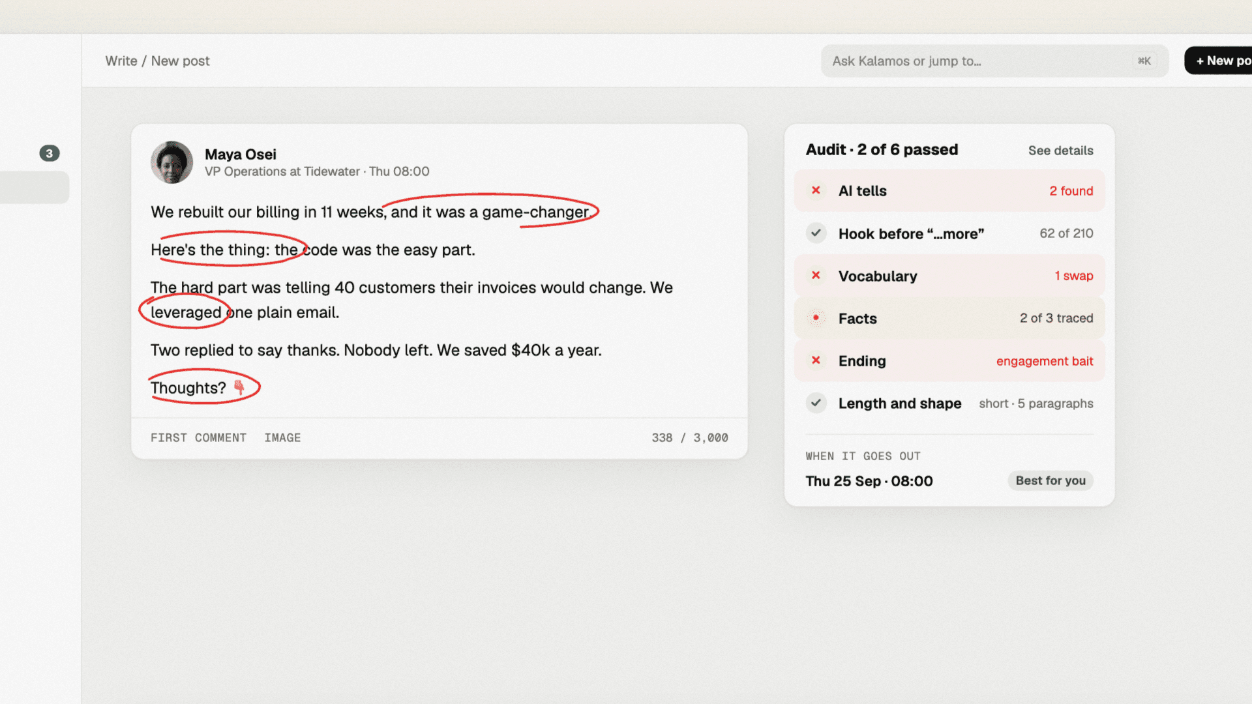Click the + New post button

[1218, 61]
